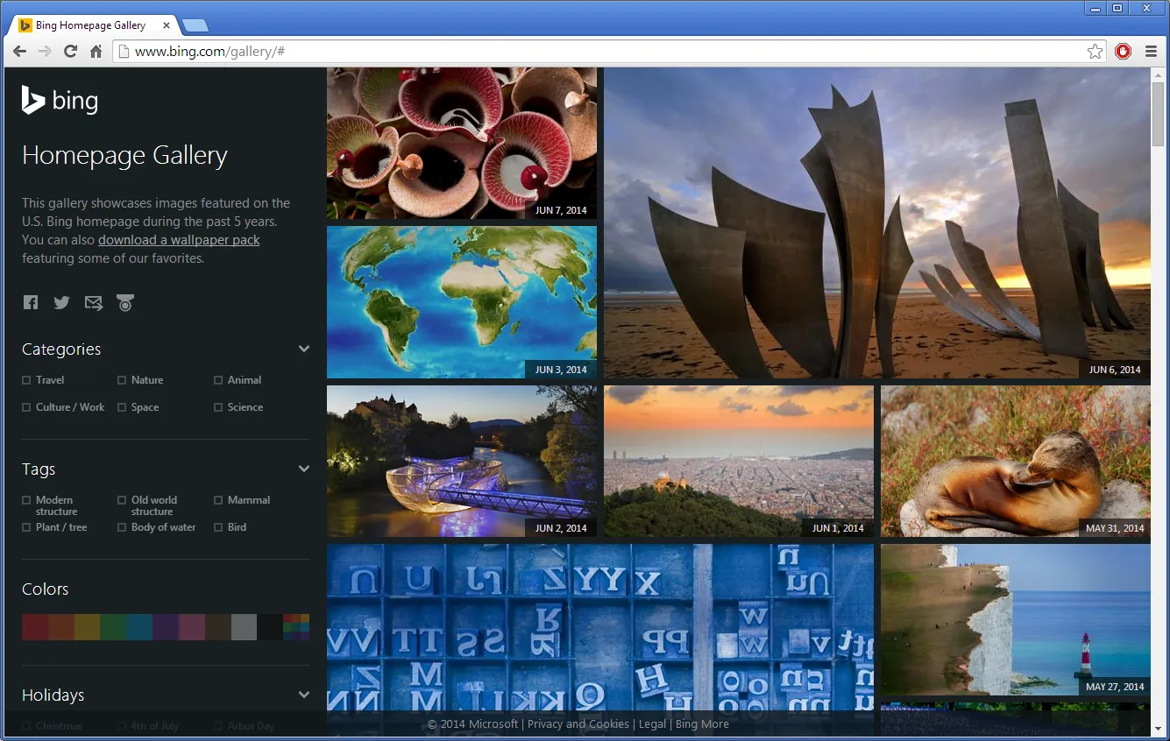Image resolution: width=1170 pixels, height=741 pixels.
Task: Filter by the gray color swatch
Action: click(244, 627)
